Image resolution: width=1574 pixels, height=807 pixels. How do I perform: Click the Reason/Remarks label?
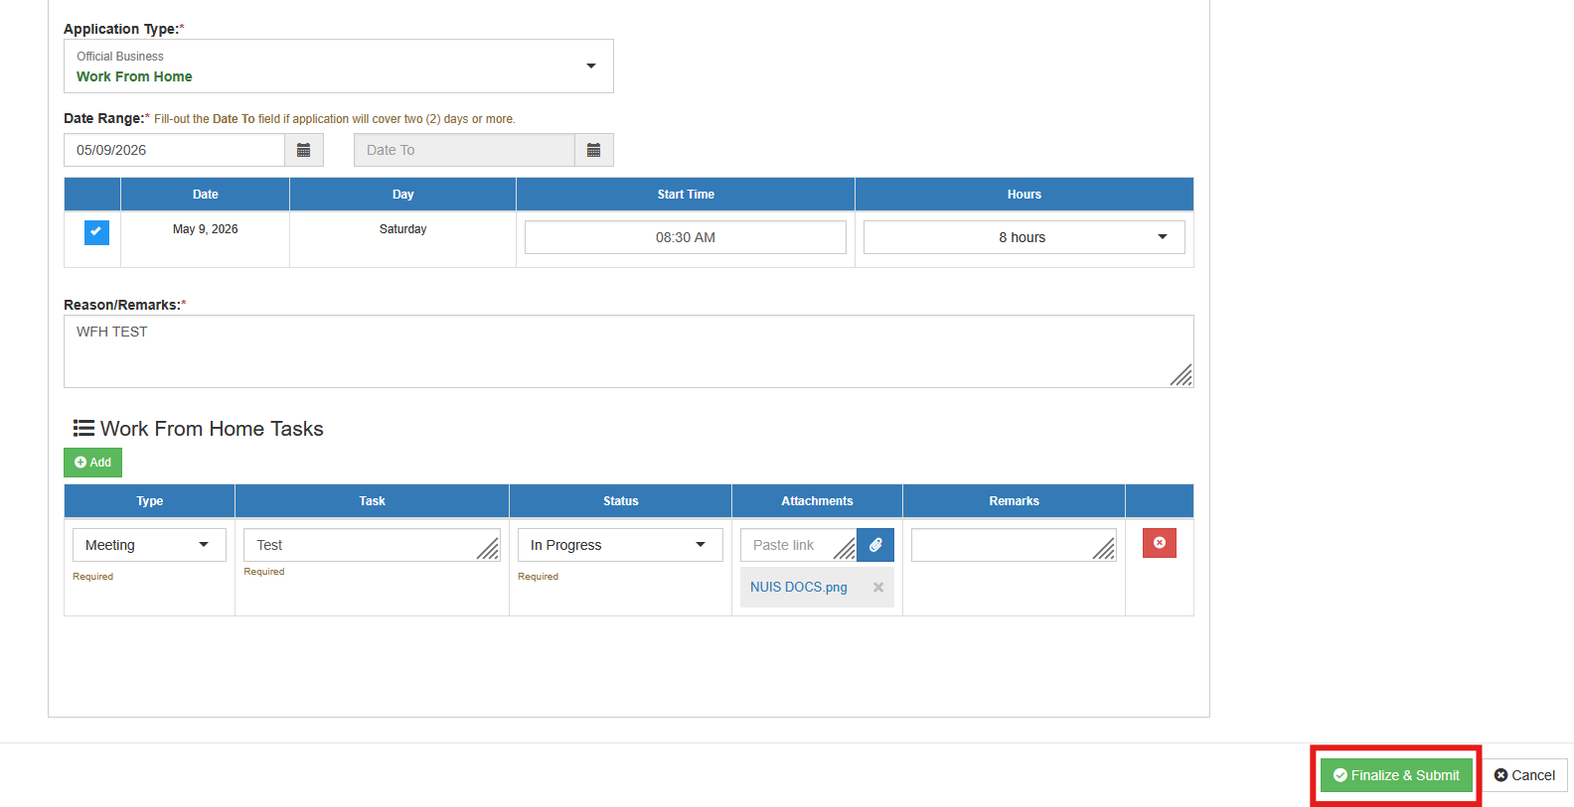125,305
